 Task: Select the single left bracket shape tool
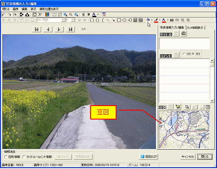click(x=103, y=20)
